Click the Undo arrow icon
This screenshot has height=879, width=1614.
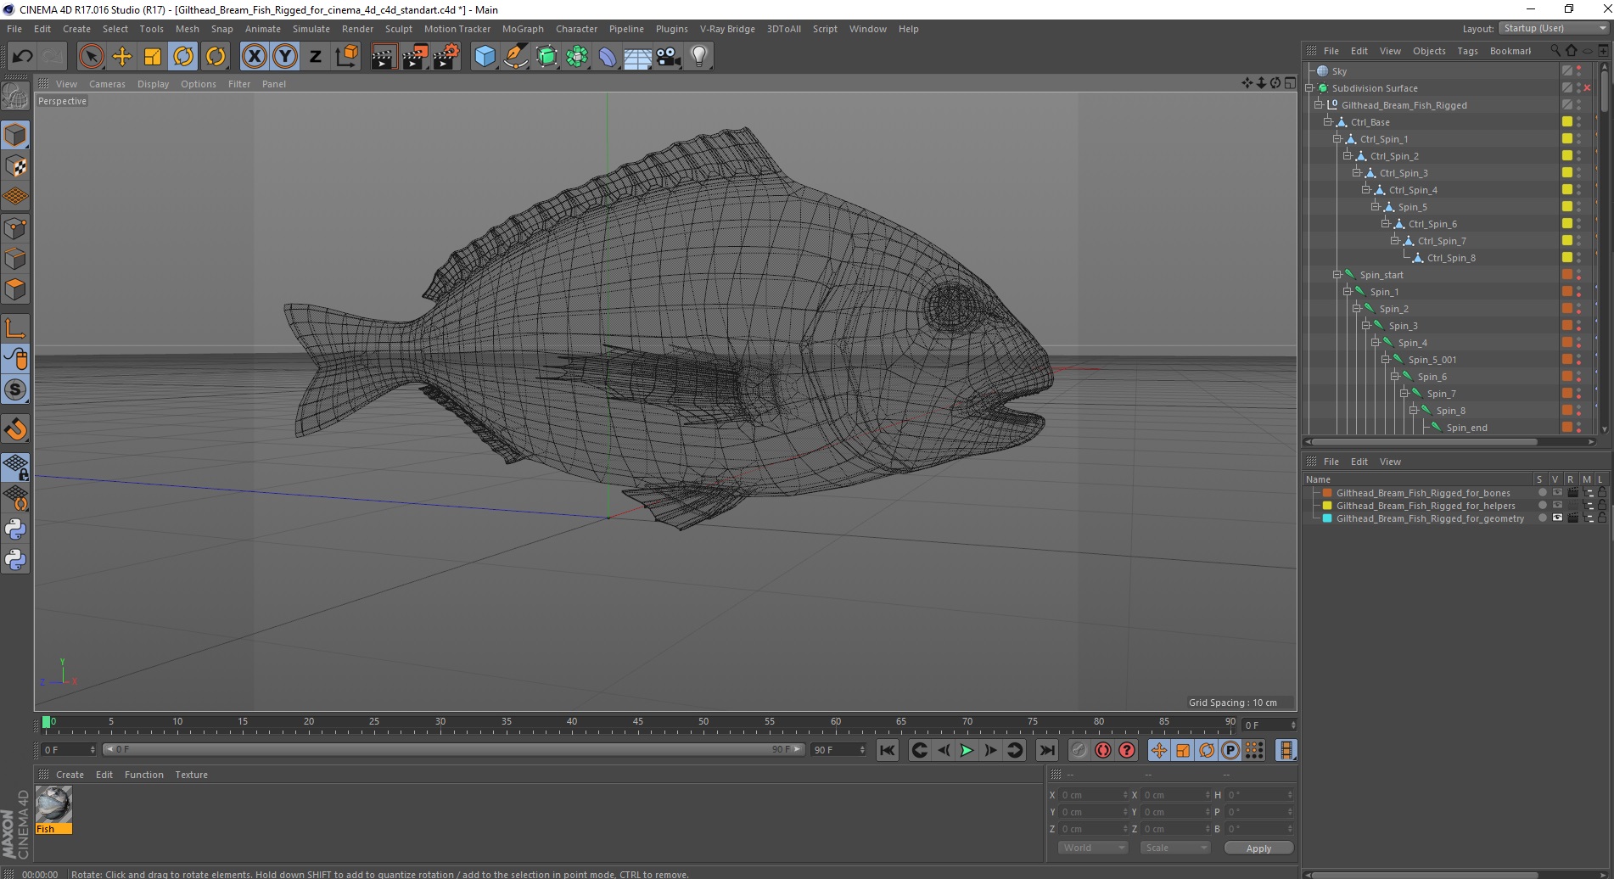(22, 57)
